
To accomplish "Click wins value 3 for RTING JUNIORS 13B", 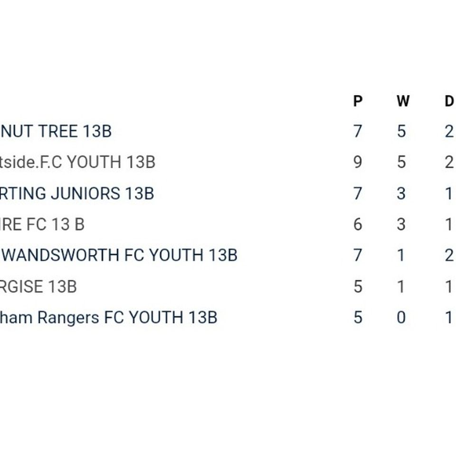I will point(401,193).
